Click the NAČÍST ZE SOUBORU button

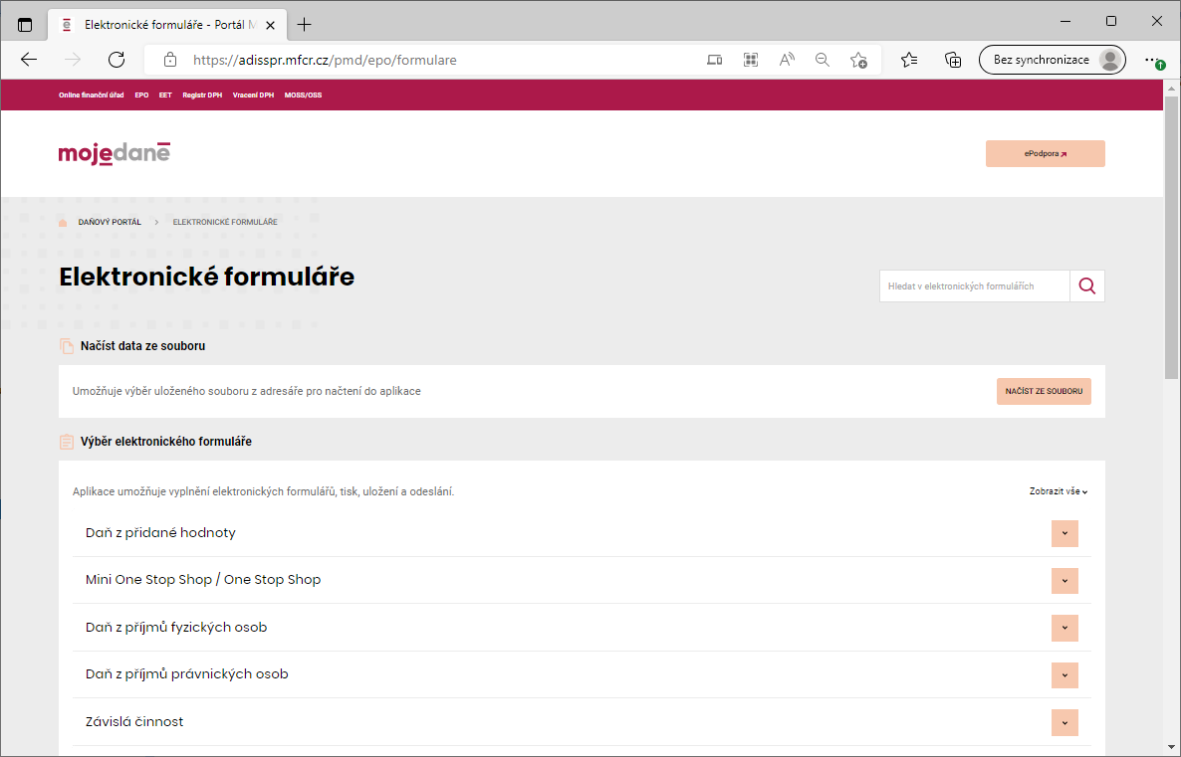tap(1044, 391)
